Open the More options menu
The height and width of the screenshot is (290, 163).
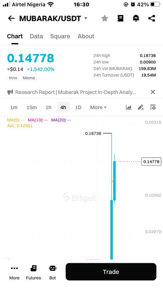(14, 272)
